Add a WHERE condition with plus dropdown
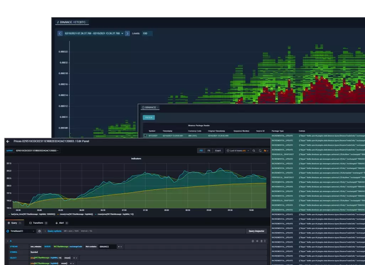This screenshot has width=365, height=265. 120,246
